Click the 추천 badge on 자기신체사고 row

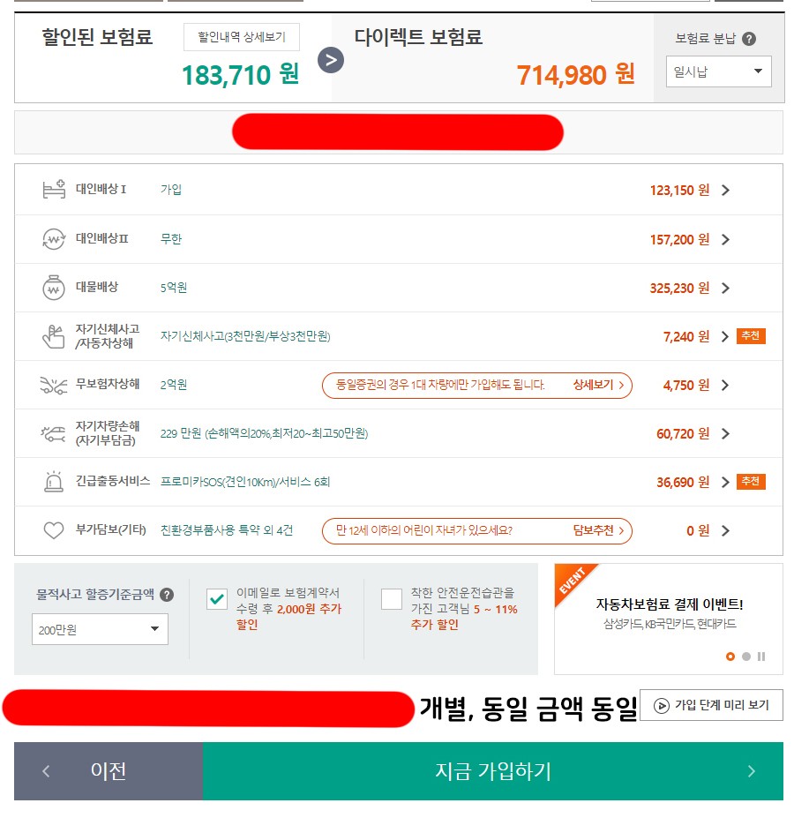(751, 336)
